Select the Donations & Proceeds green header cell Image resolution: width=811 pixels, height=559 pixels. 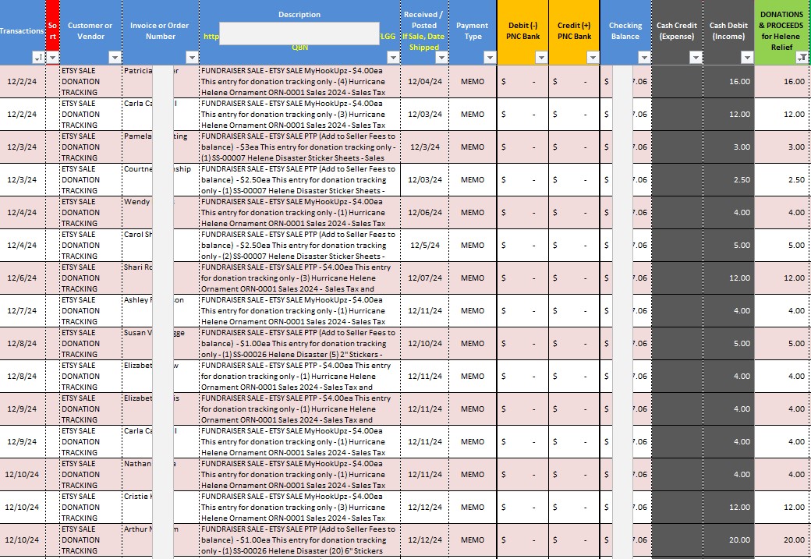tap(782, 25)
